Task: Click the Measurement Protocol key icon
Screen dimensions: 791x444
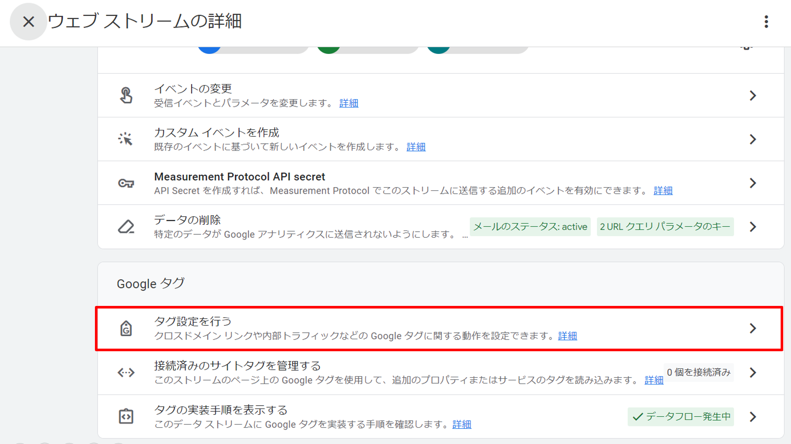Action: [126, 183]
